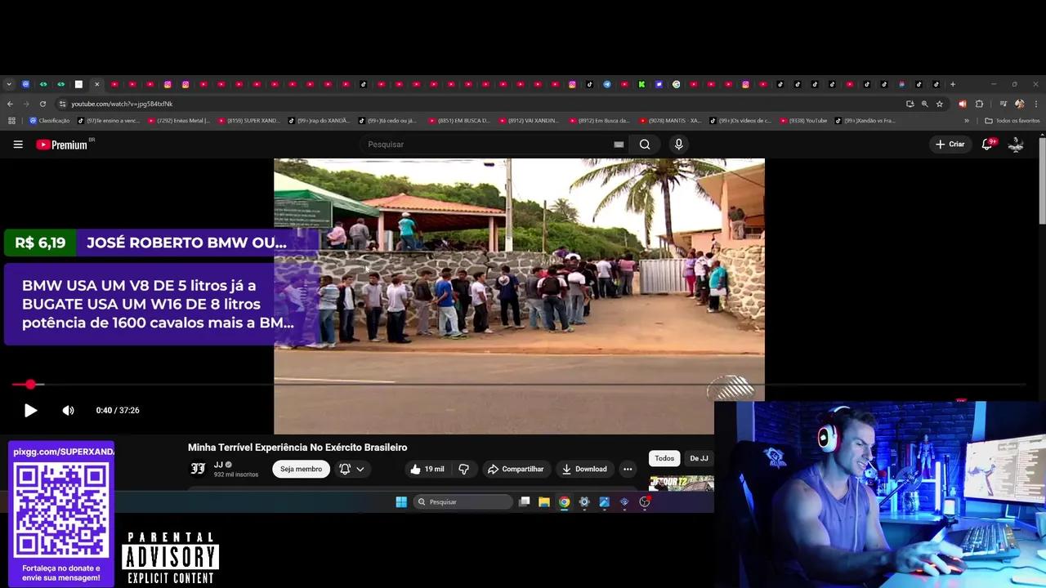Screen dimensions: 1046x588
Task: Open the MANTIS - XA... bookmark
Action: pyautogui.click(x=670, y=121)
